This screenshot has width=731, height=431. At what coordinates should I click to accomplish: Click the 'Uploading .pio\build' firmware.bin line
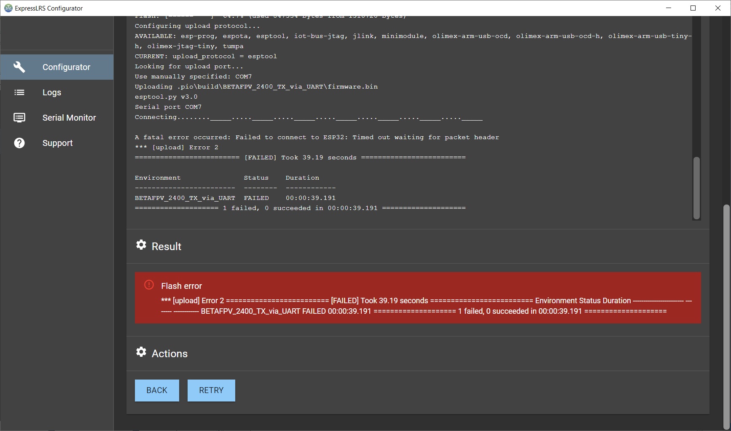pos(256,87)
